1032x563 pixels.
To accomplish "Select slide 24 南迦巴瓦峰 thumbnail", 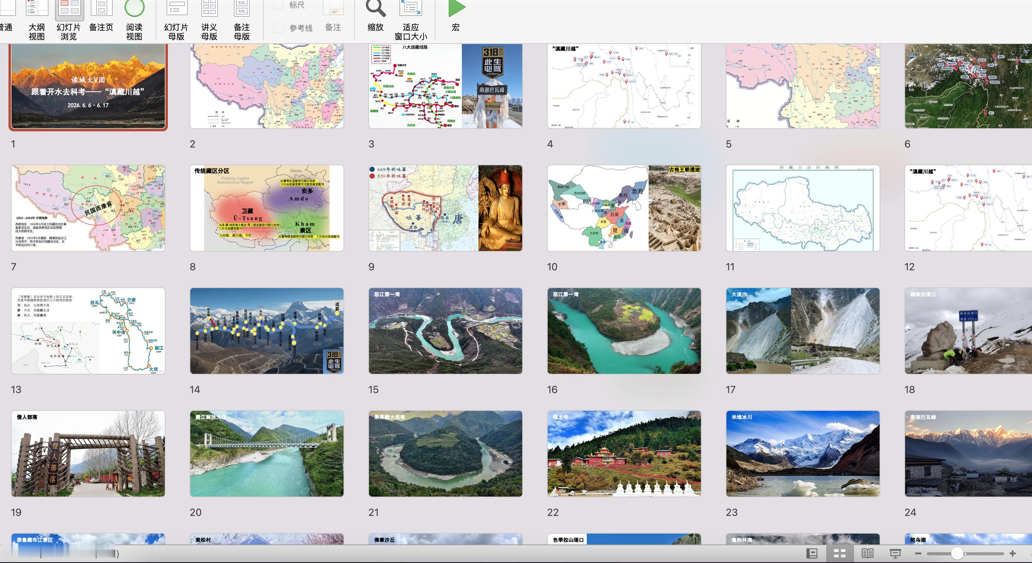I will [968, 453].
